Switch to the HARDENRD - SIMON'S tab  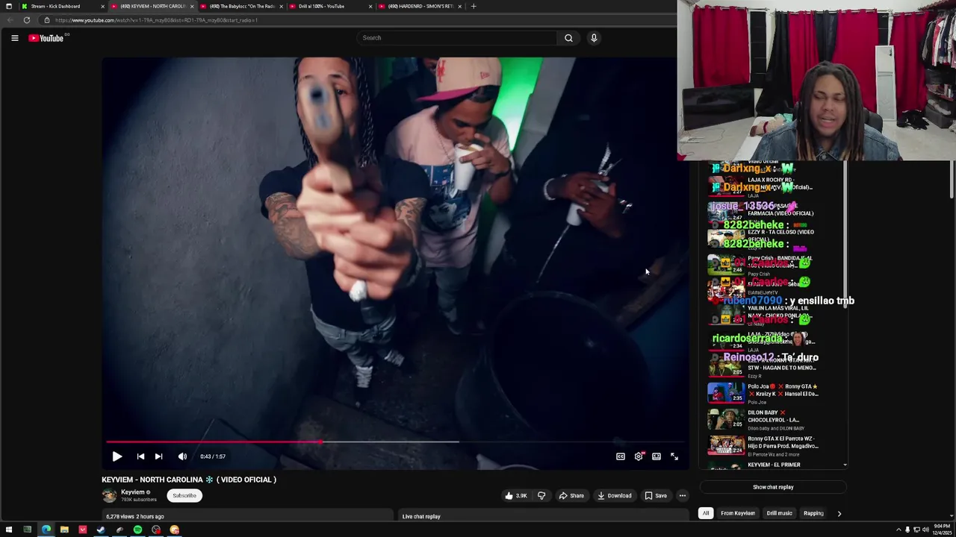tap(418, 6)
